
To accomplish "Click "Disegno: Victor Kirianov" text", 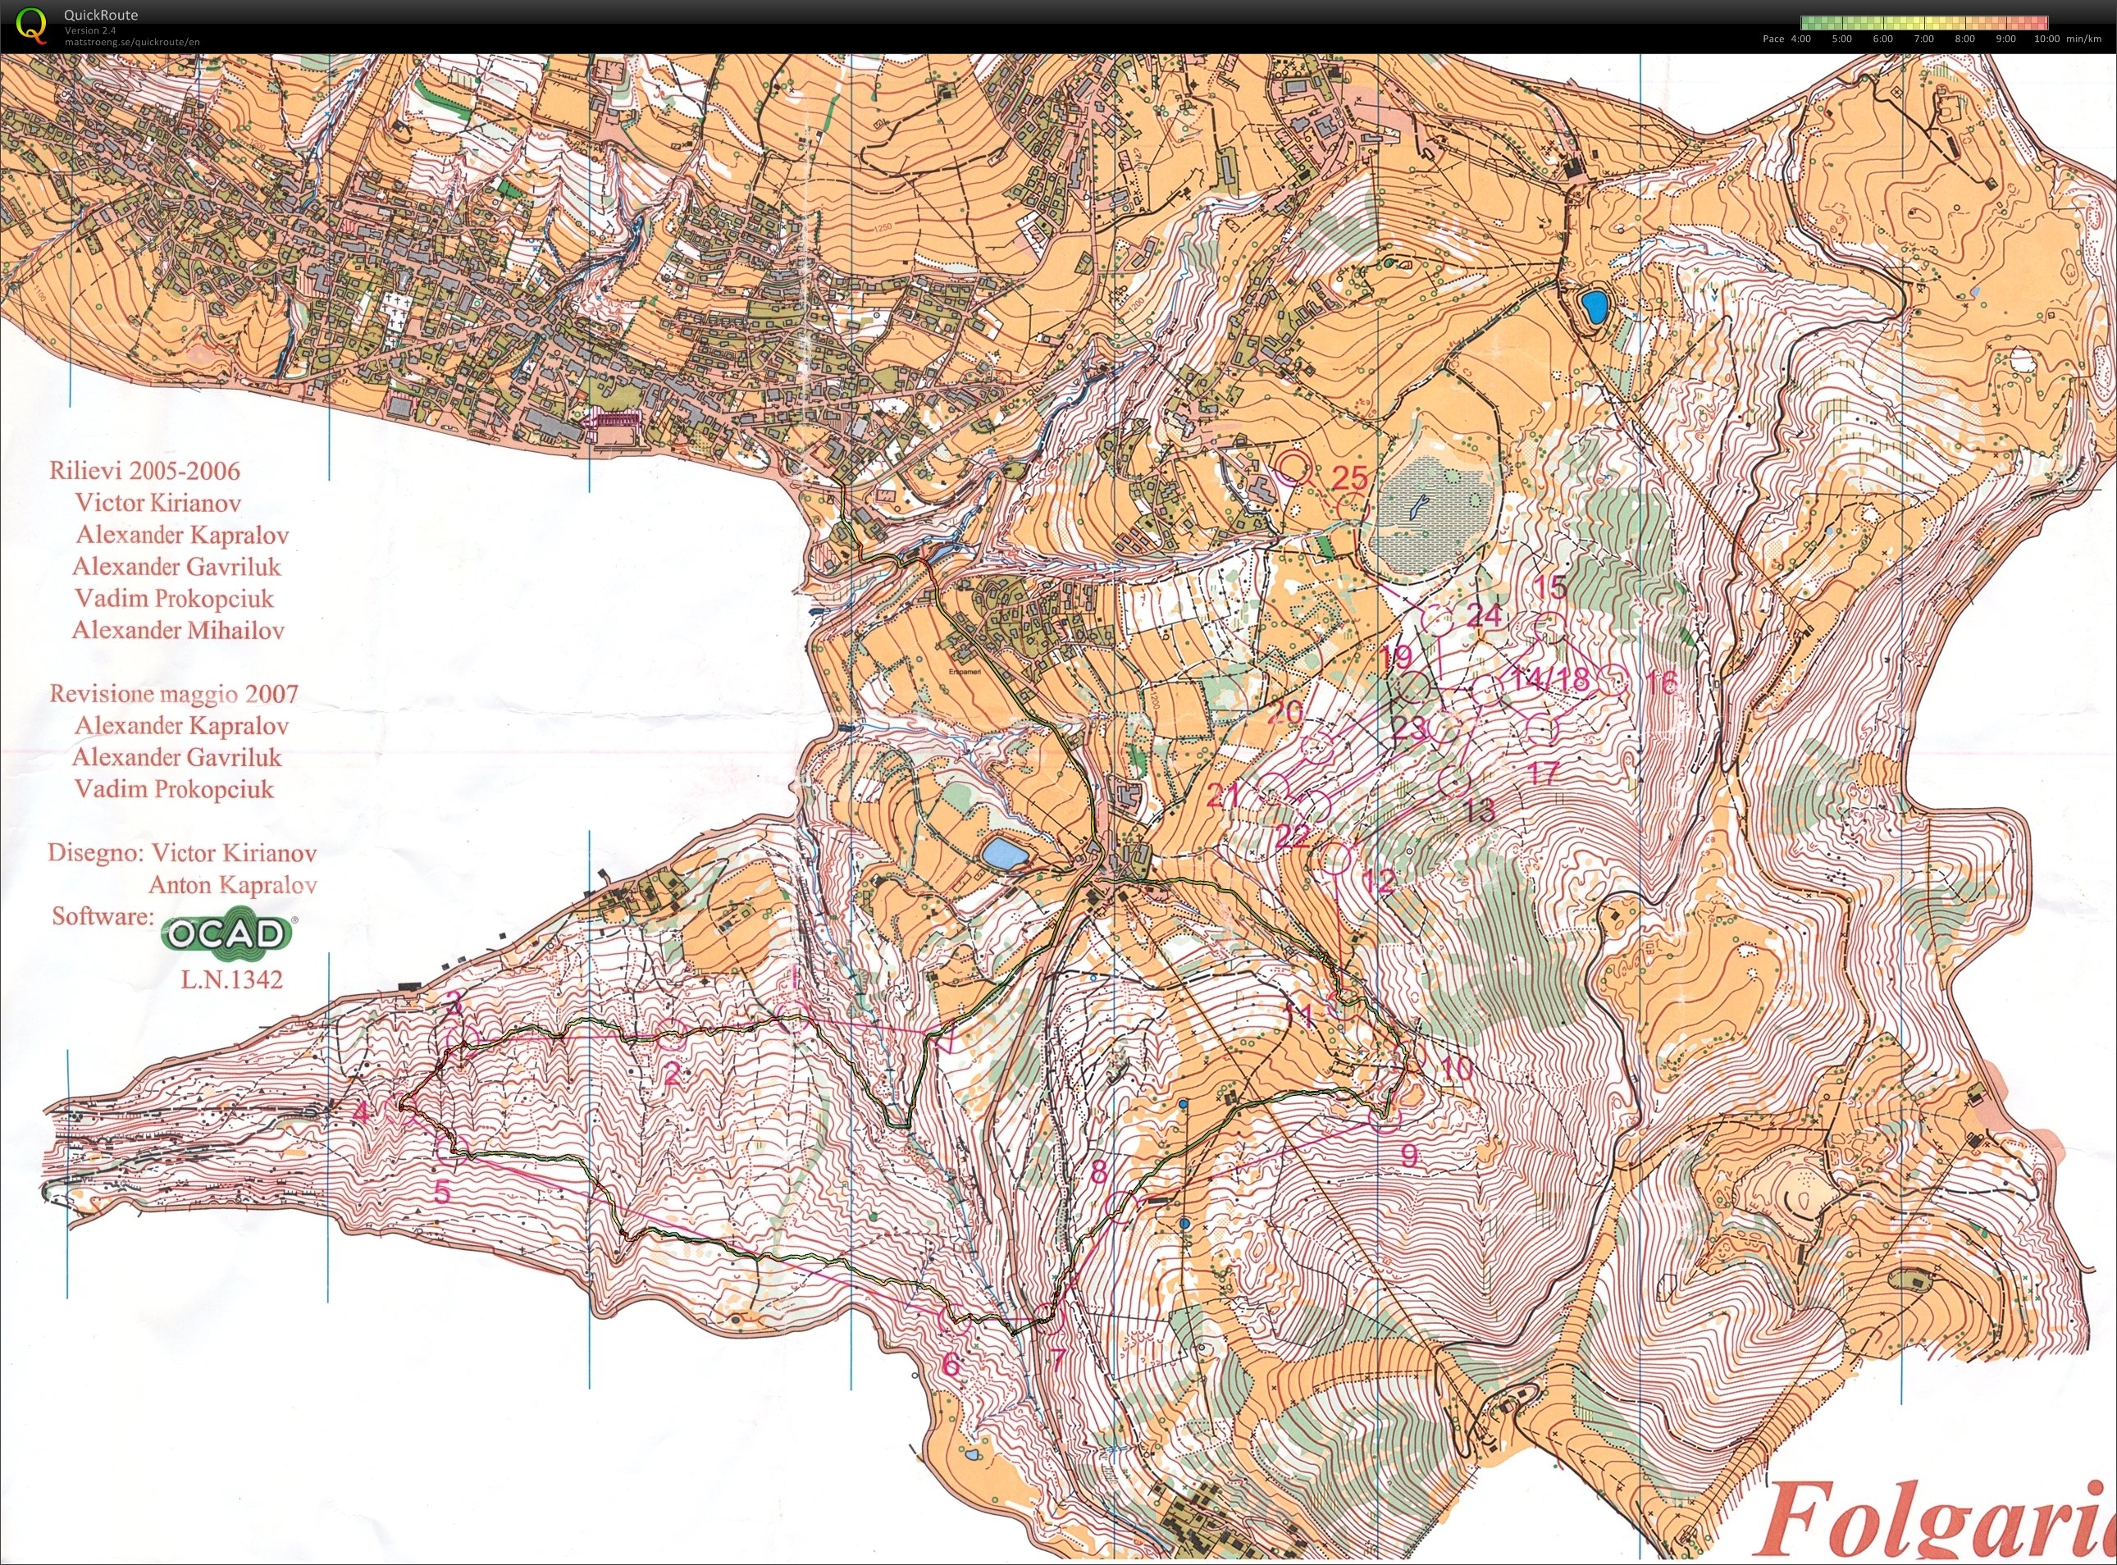I will click(x=183, y=852).
